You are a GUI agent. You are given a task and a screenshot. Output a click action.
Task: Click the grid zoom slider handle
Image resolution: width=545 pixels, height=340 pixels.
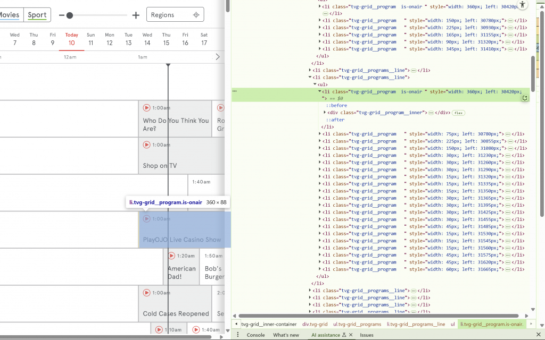click(70, 15)
